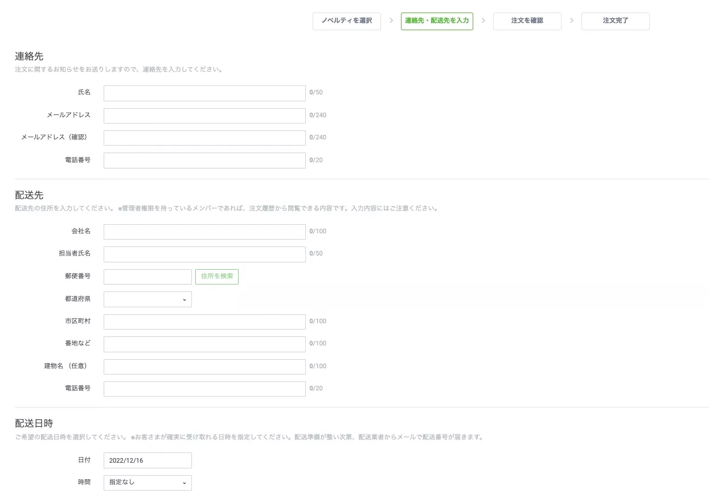Click the メールアドレス（確認）input field
Screen dimensions: 709x502
204,138
